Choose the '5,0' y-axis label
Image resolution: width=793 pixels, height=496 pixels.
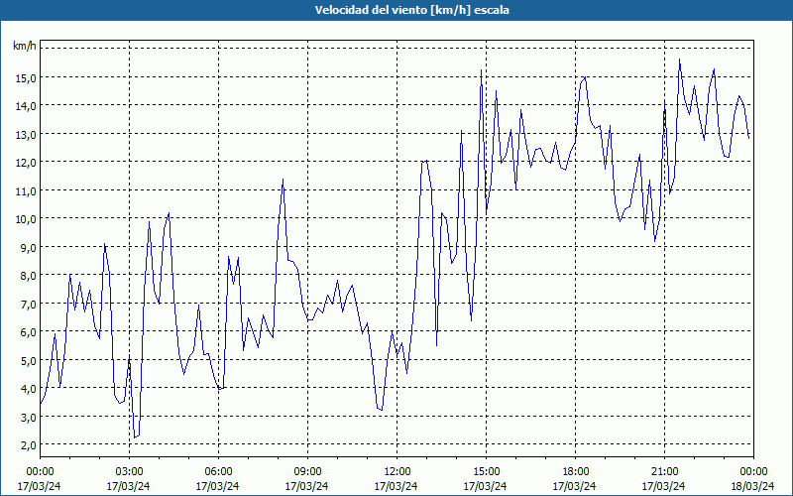coord(28,360)
